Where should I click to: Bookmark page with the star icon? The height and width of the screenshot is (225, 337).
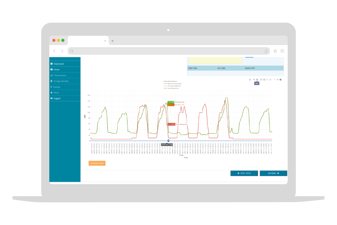(275, 51)
